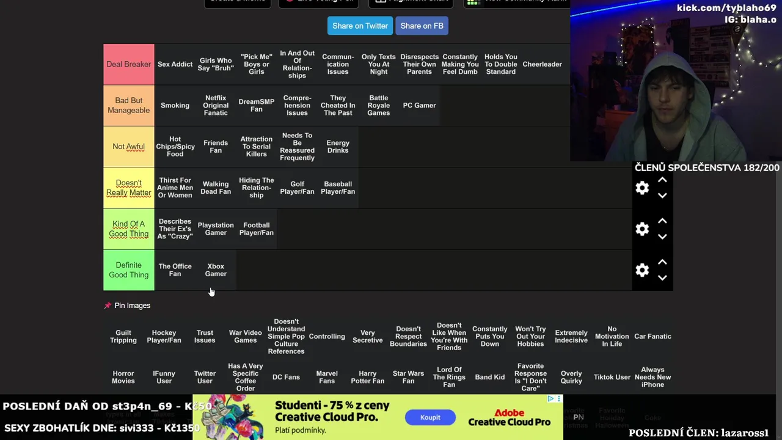Viewport: 782px width, 440px height.
Task: Choose the DC Fans item
Action: pyautogui.click(x=286, y=377)
